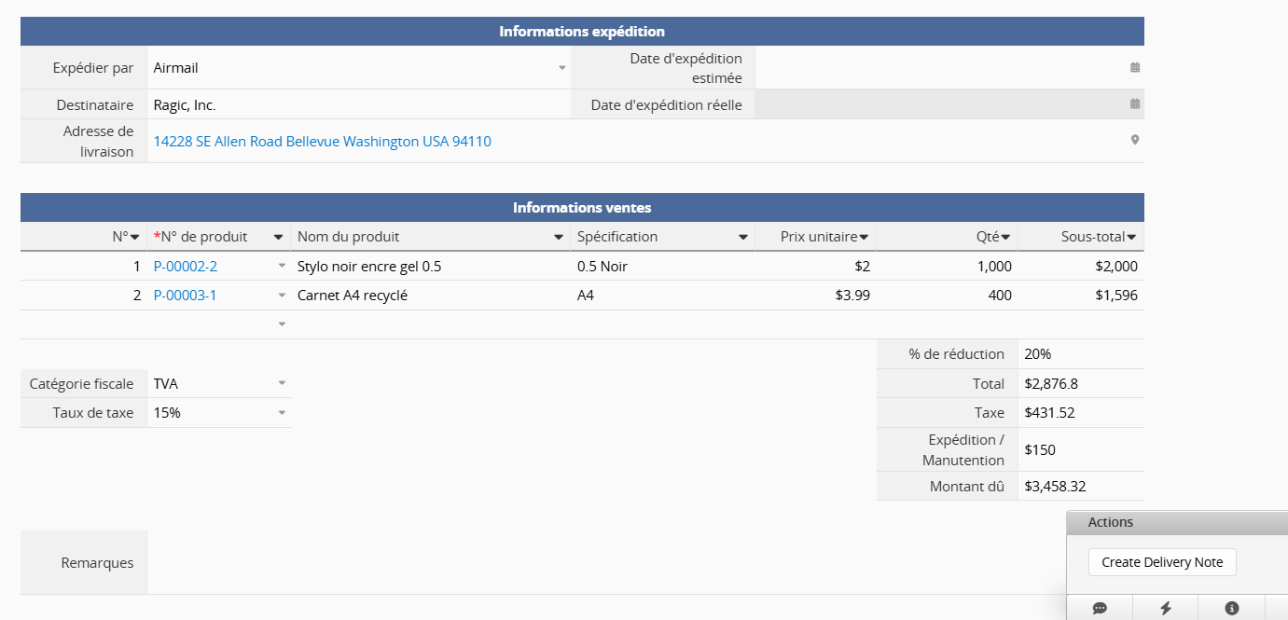Click the % de réduction 20% field
The height and width of the screenshot is (620, 1288).
(x=1080, y=354)
